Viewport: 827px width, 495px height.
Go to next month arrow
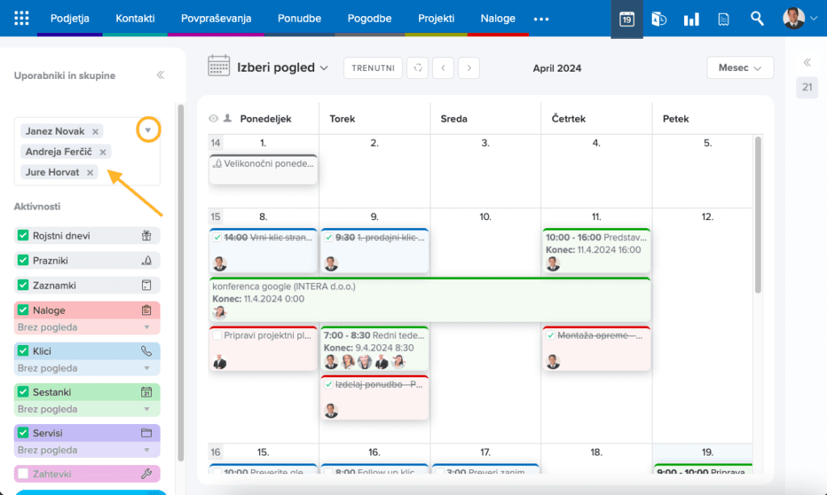(x=469, y=68)
